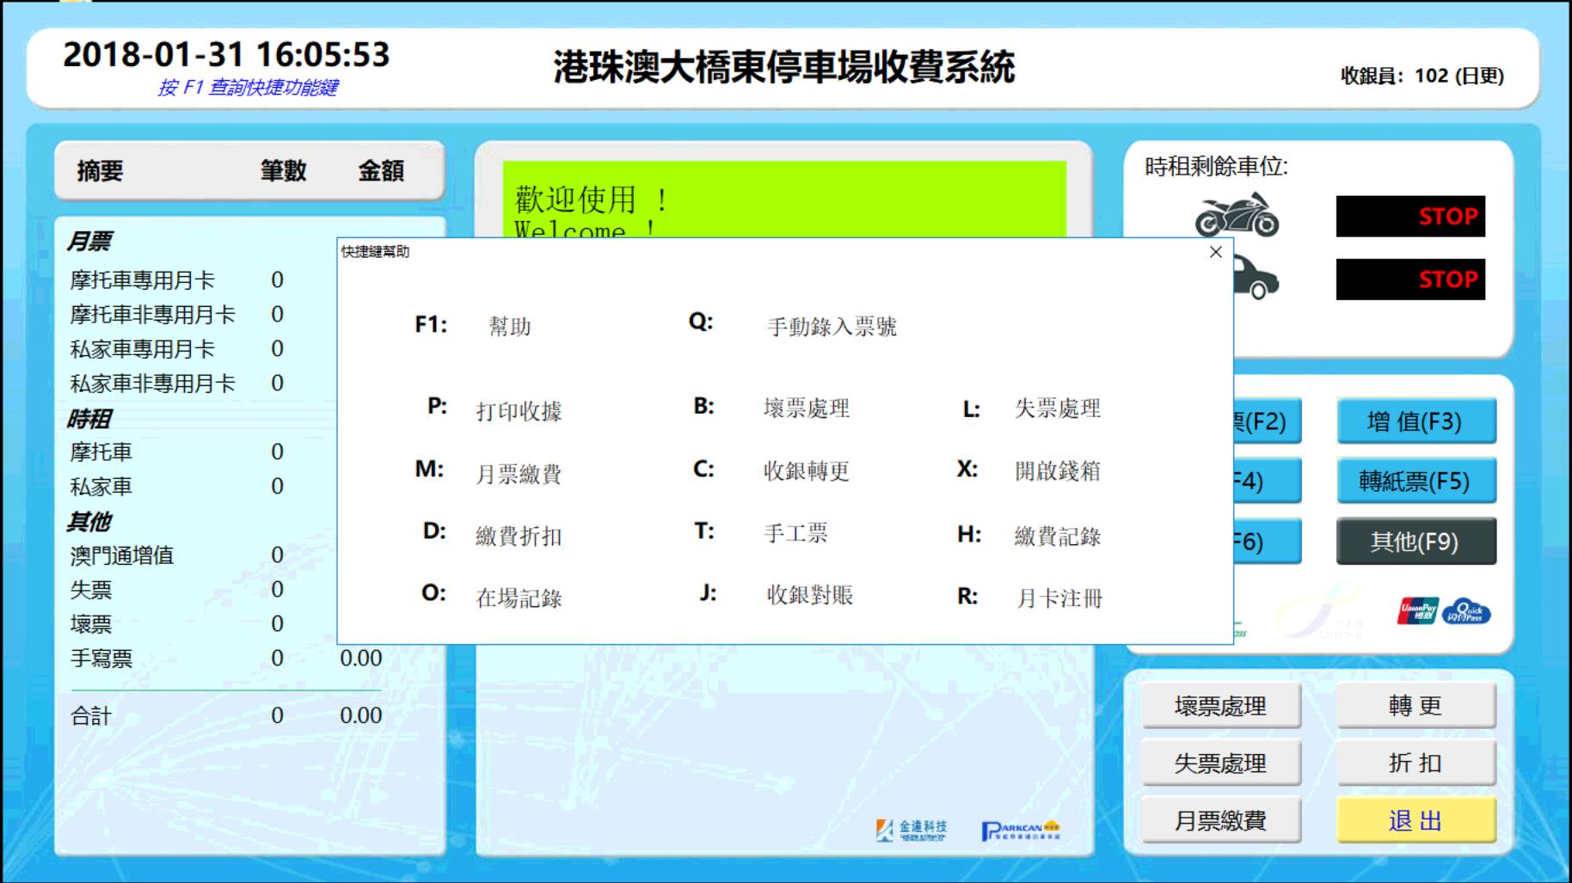The width and height of the screenshot is (1572, 883).
Task: Click the 轉更 shift change button
Action: click(x=1415, y=705)
